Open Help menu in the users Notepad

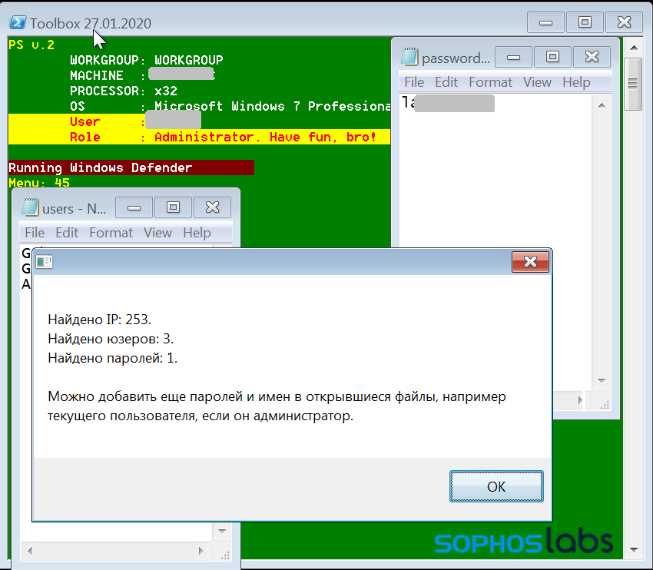click(x=197, y=232)
